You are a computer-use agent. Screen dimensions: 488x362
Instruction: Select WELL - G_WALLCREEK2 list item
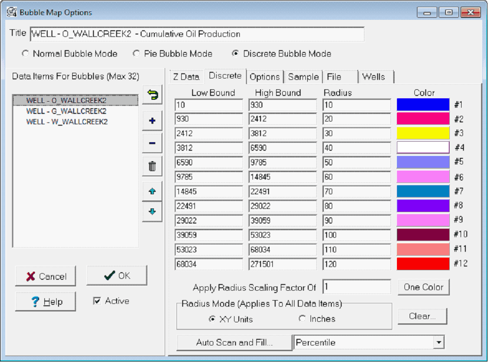point(66,111)
